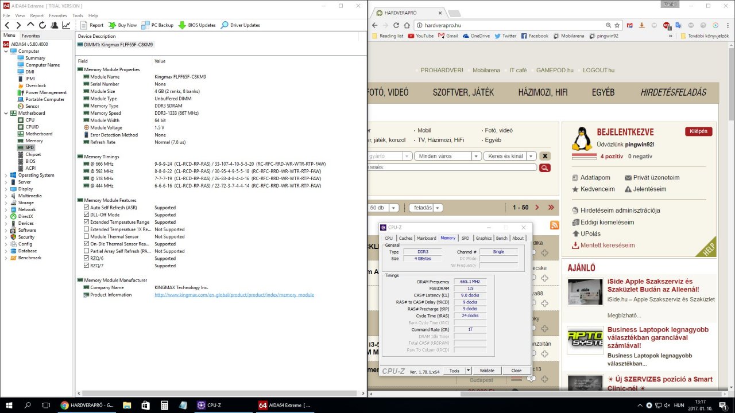Image resolution: width=735 pixels, height=413 pixels.
Task: Open the Minden város dropdown
Action: point(449,156)
